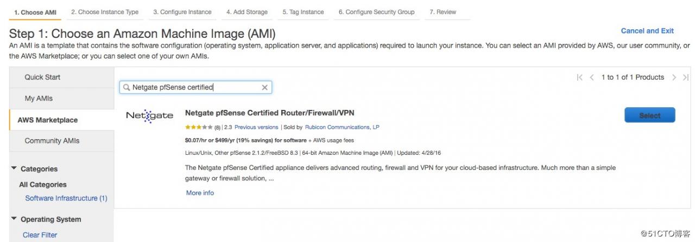Go to previous page of products
This screenshot has width=695, height=242.
[592, 77]
